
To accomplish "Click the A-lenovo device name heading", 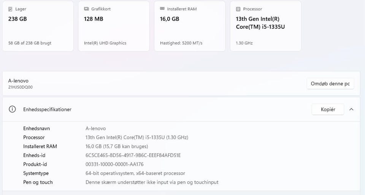I will (x=18, y=81).
